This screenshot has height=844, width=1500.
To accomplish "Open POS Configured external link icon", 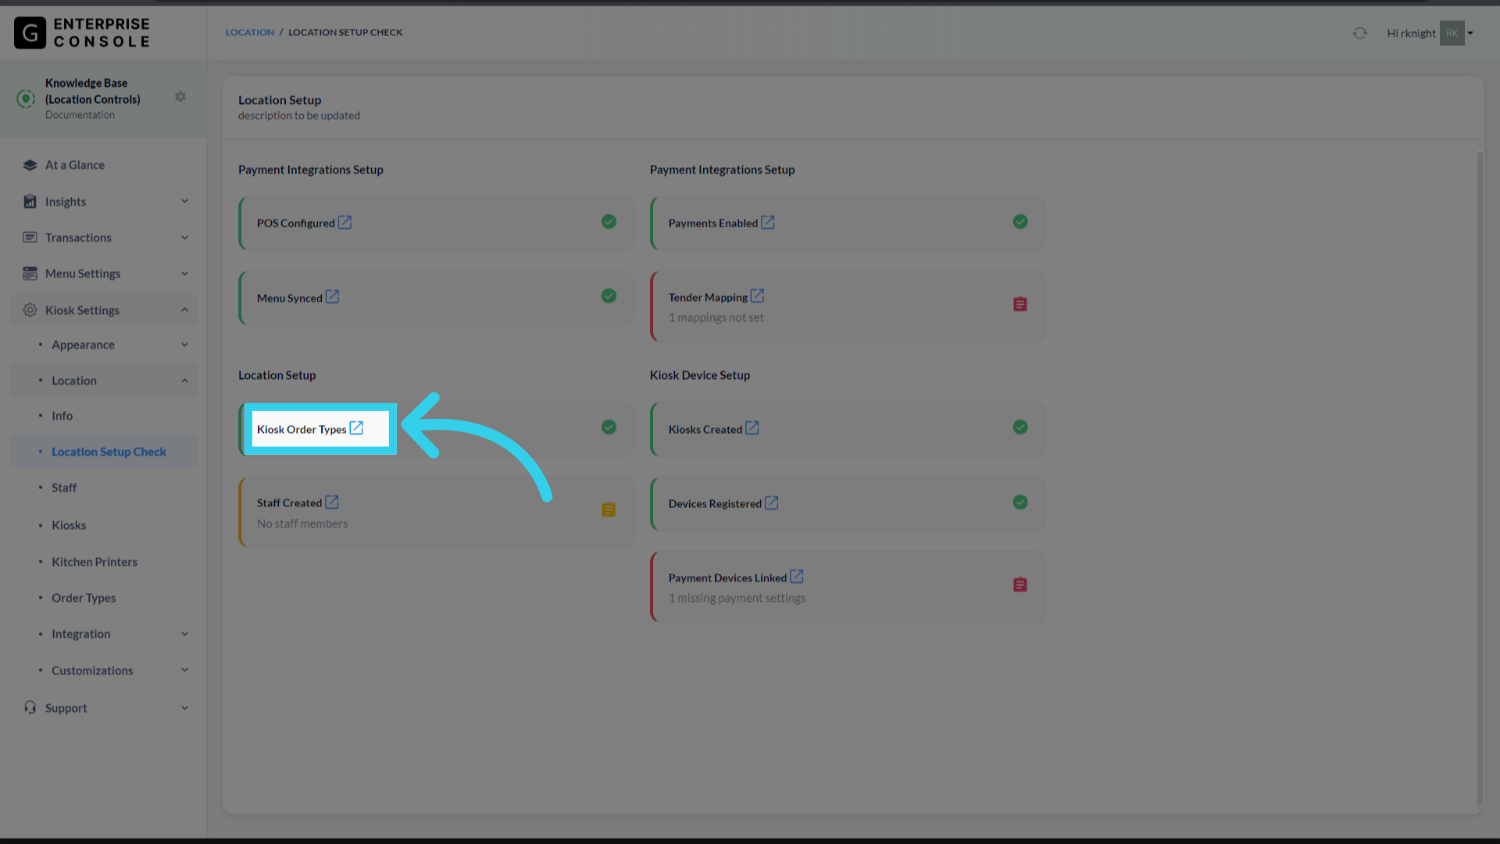I will pyautogui.click(x=345, y=222).
